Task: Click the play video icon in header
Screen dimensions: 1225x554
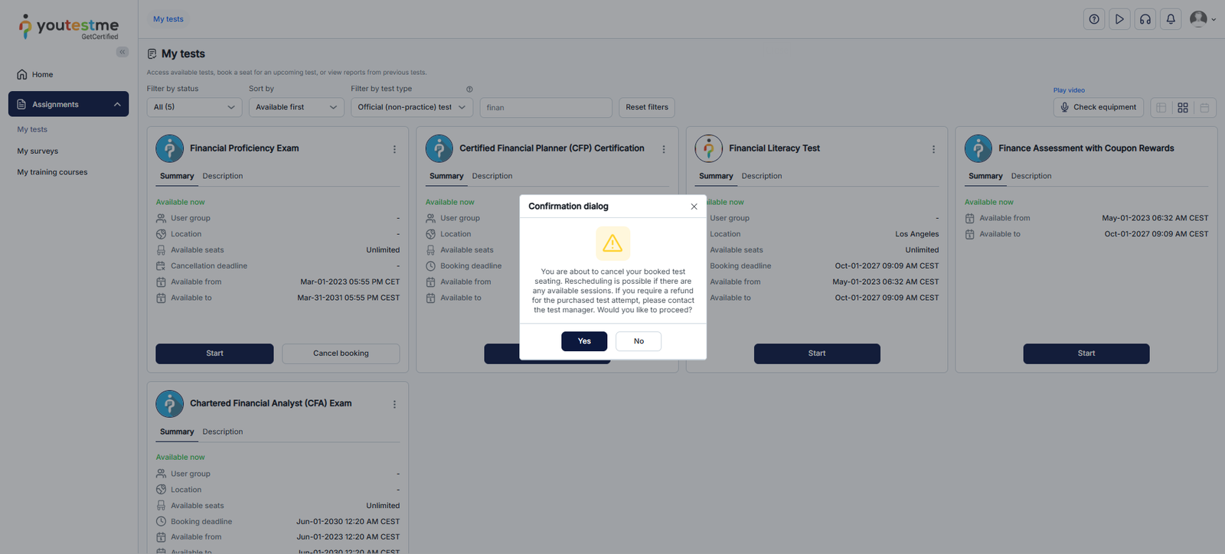Action: click(x=1119, y=19)
